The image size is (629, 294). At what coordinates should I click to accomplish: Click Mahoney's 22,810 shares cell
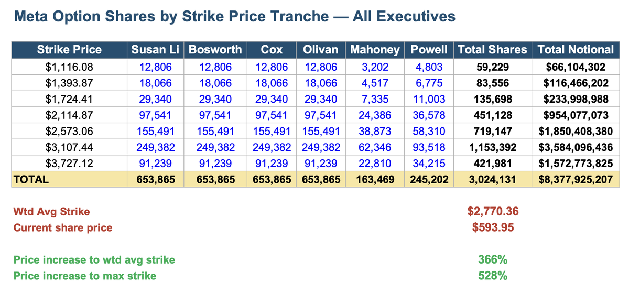point(374,163)
